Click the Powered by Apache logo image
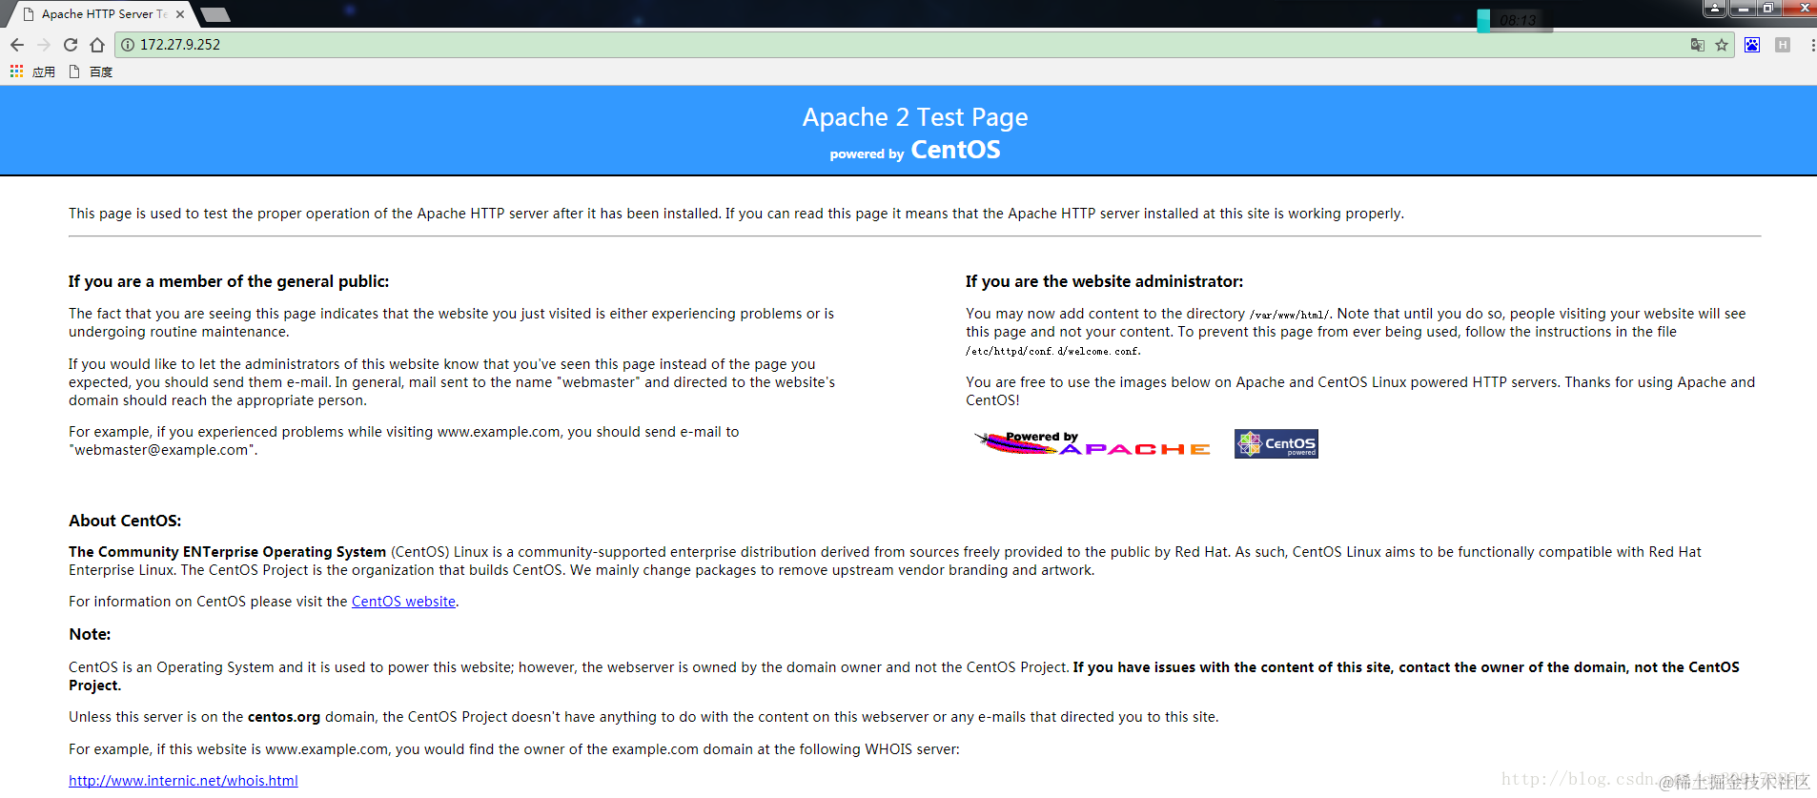The height and width of the screenshot is (798, 1817). coord(1092,443)
